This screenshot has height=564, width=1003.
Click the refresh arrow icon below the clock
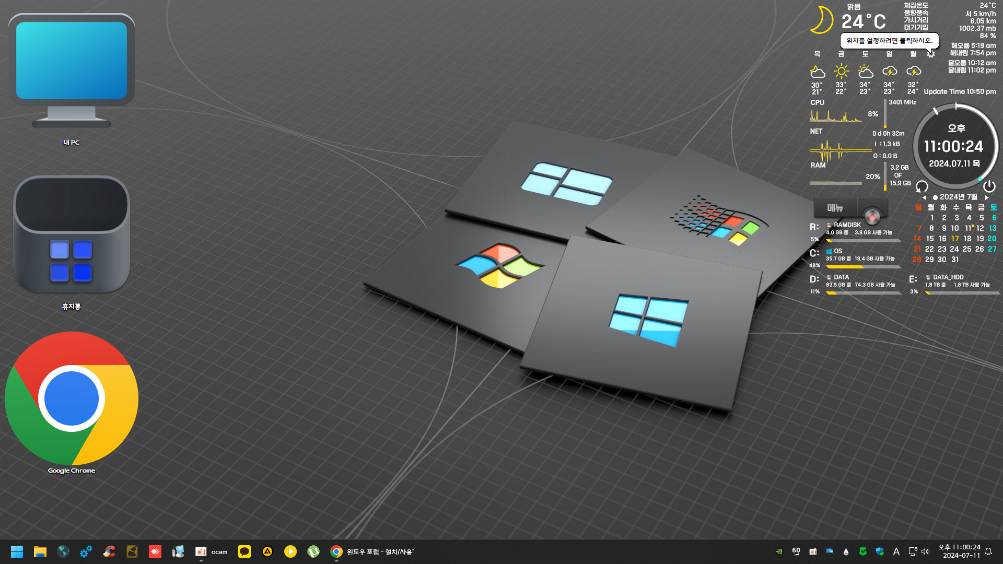[922, 186]
